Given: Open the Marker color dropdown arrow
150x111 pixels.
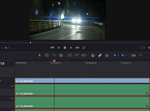Looking at the screenshot, I should point(126,55).
